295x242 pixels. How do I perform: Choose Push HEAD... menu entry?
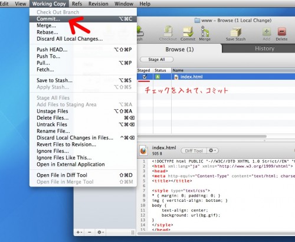83,50
